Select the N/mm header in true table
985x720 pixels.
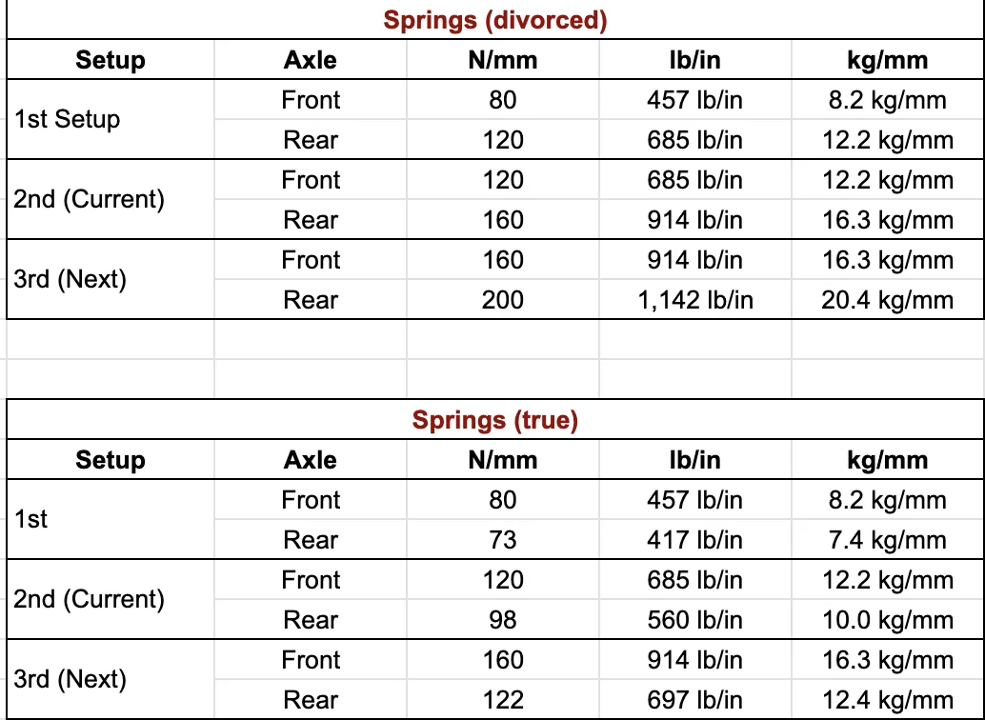pyautogui.click(x=503, y=459)
